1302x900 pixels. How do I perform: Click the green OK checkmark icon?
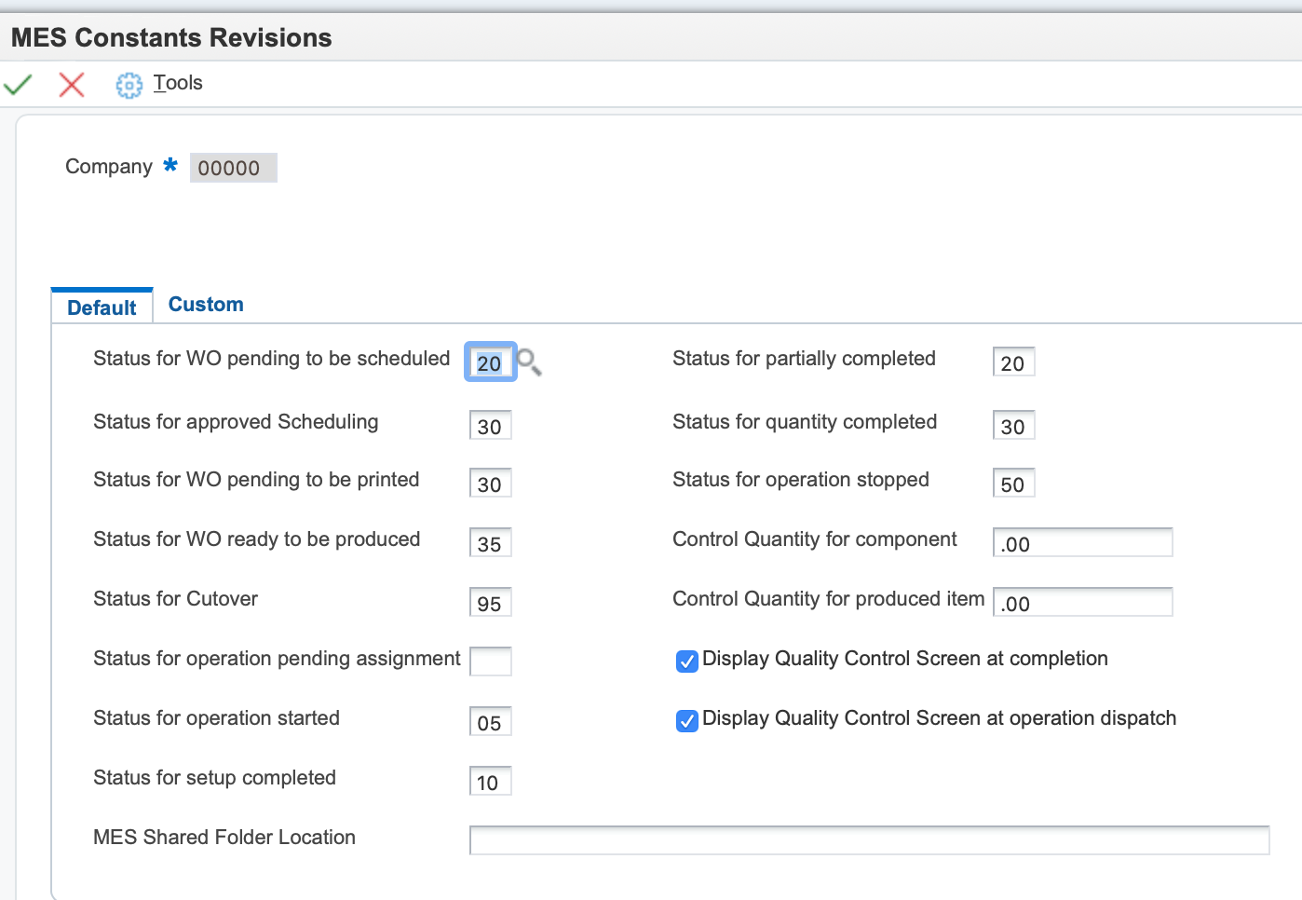pos(18,85)
